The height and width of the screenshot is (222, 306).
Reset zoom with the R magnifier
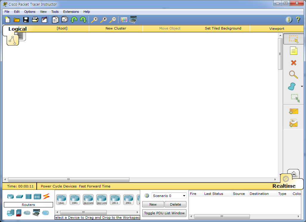pyautogui.click(x=103, y=20)
